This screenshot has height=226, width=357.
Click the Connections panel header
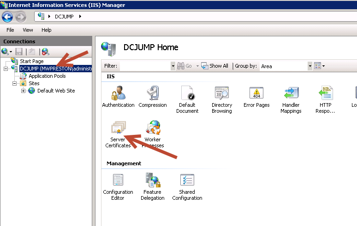coord(46,41)
